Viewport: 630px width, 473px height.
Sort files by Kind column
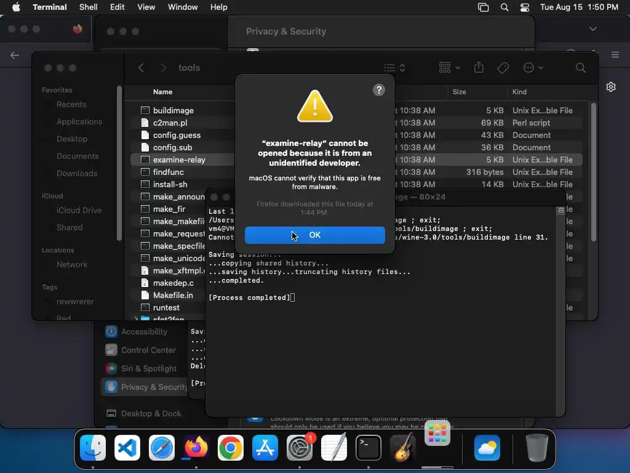coord(519,92)
